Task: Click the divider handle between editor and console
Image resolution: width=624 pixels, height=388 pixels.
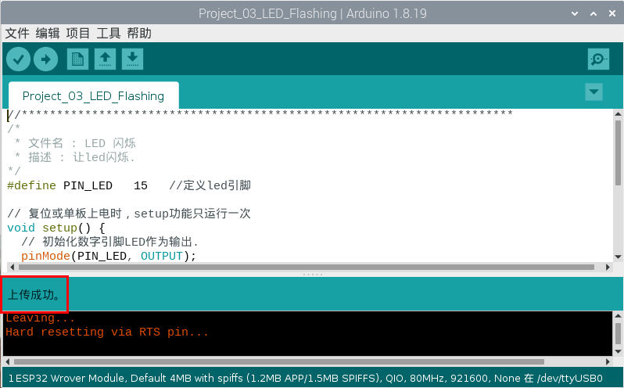Action: [312, 275]
